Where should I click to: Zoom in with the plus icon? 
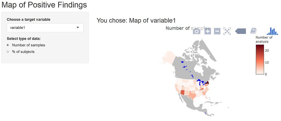coord(207,31)
